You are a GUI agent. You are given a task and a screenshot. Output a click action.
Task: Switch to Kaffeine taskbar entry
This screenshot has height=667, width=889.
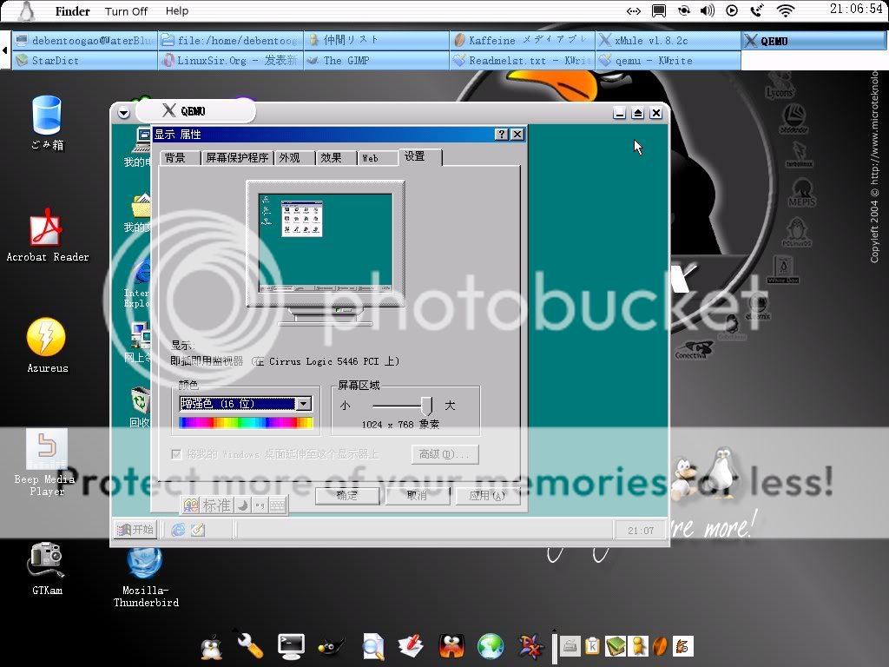(522, 40)
